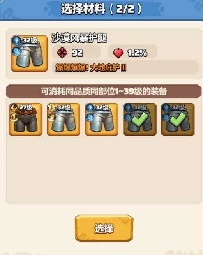The image size is (203, 255).
Task: Confirm with the 选择 button
Action: click(x=104, y=228)
